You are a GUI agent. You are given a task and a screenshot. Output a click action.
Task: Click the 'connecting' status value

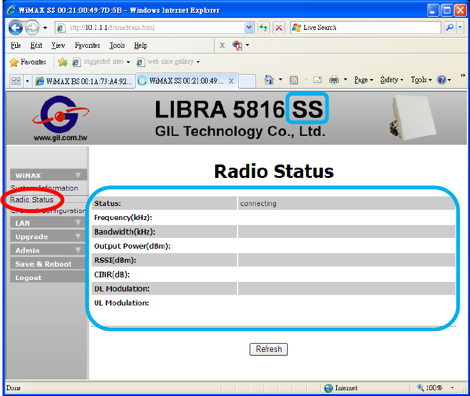(x=258, y=203)
